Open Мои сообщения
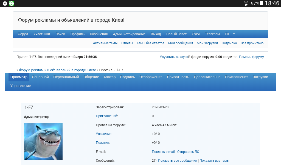 point(181,43)
